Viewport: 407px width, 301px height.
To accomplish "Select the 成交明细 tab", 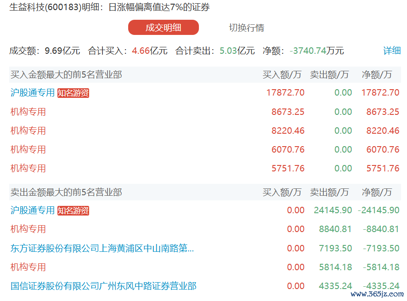I will [x=163, y=27].
